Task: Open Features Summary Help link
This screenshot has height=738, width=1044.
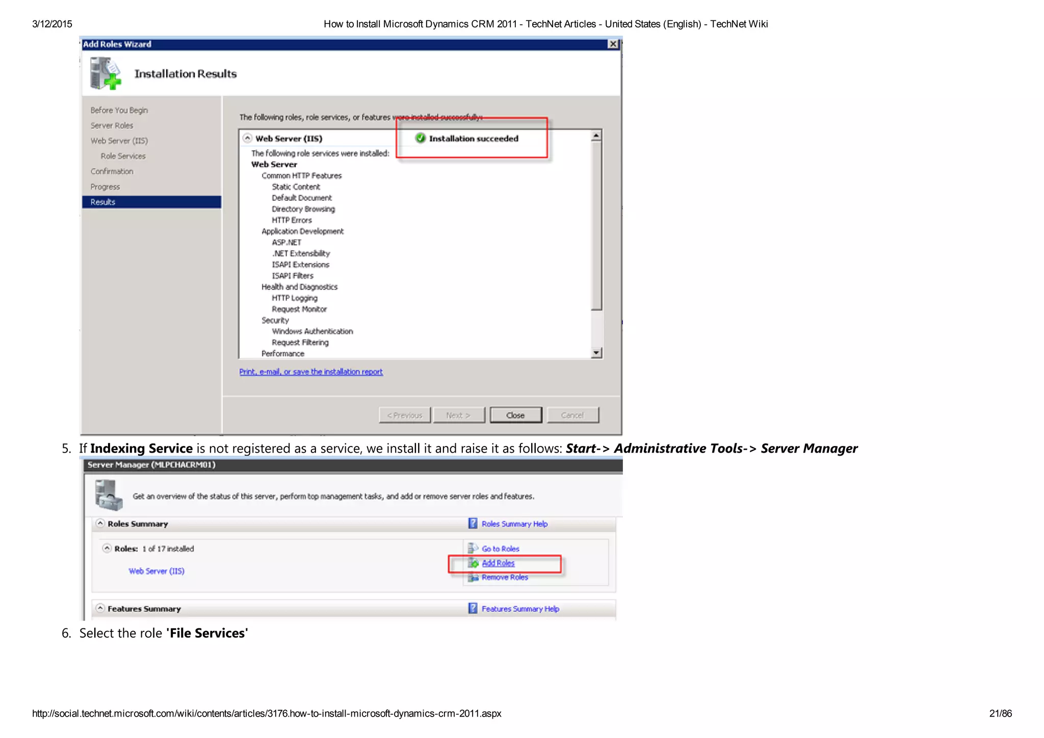Action: tap(520, 609)
